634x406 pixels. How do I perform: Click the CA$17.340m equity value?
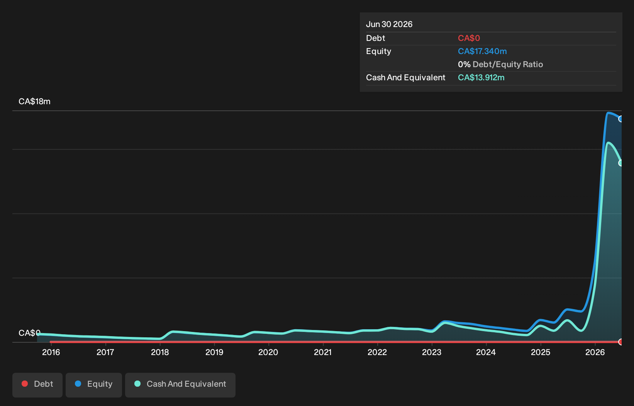point(482,51)
